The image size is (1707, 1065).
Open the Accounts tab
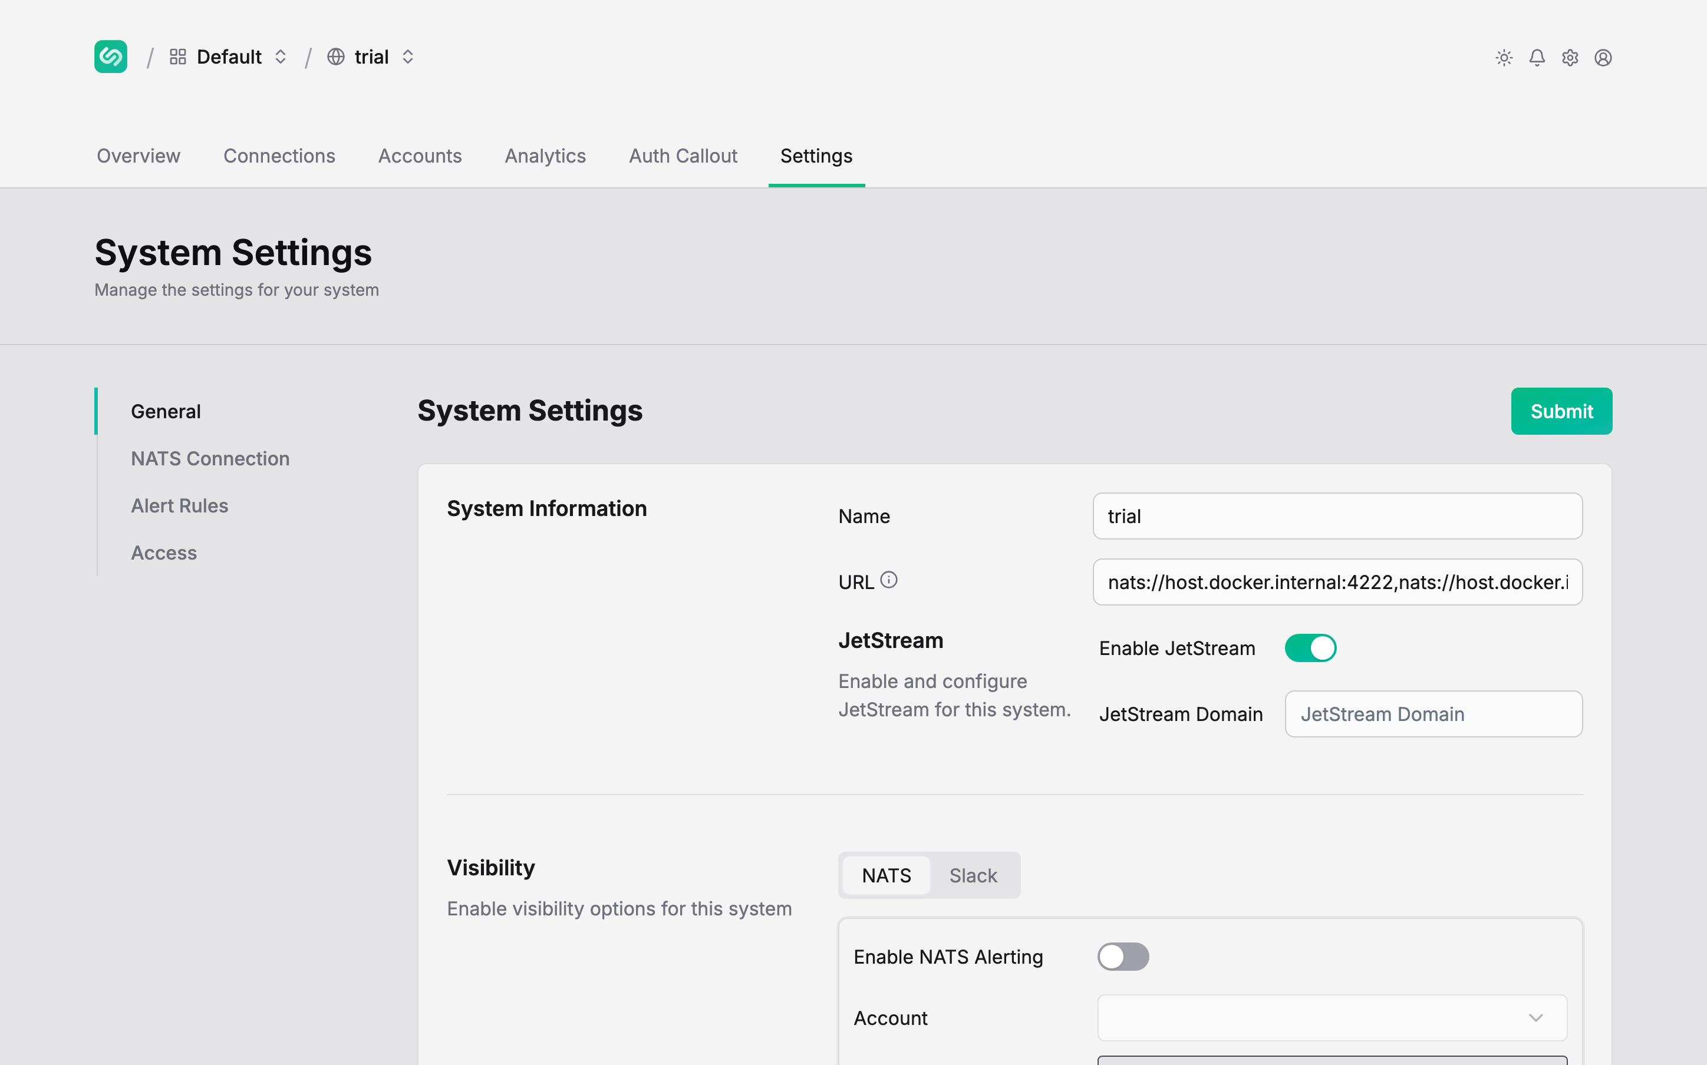pyautogui.click(x=420, y=156)
